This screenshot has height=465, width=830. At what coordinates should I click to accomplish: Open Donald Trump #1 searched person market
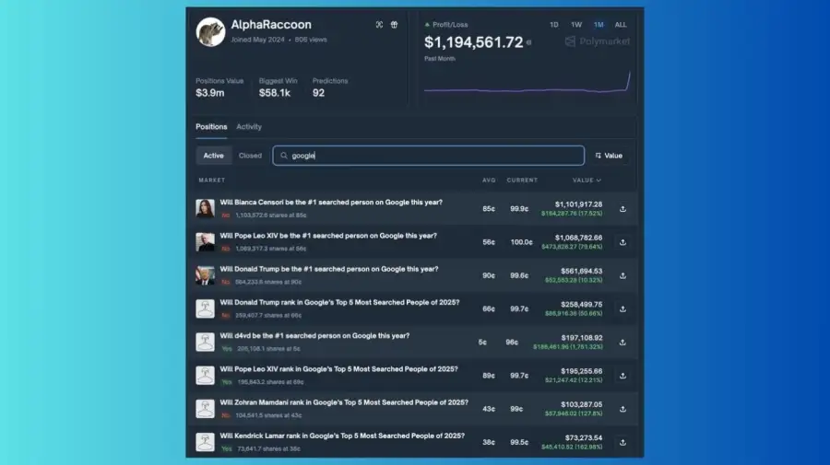point(328,269)
